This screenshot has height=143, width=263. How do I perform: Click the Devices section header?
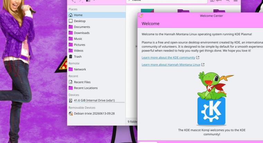click(74, 95)
